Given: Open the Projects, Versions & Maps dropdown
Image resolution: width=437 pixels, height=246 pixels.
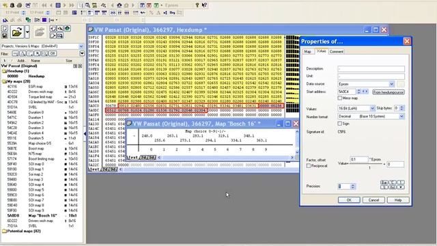Looking at the screenshot, I should 81,46.
